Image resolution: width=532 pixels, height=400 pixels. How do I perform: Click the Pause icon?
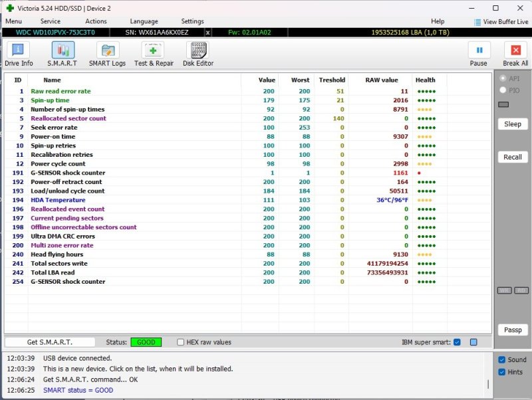coord(479,50)
